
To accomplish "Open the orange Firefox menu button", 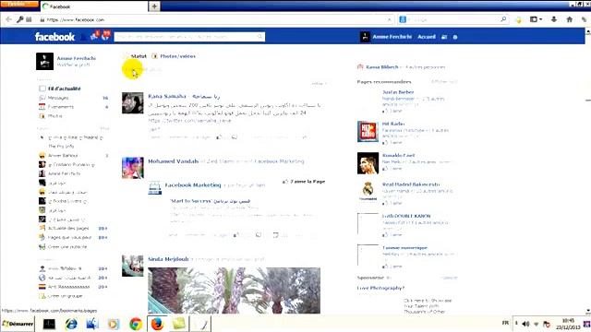I will point(18,4).
